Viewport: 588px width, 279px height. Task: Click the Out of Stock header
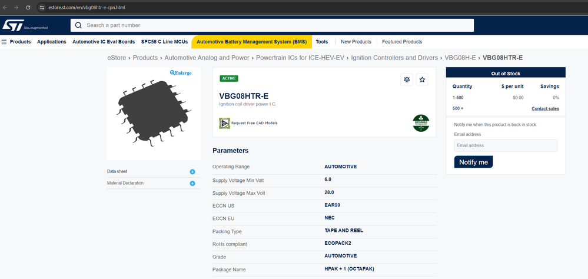click(506, 74)
